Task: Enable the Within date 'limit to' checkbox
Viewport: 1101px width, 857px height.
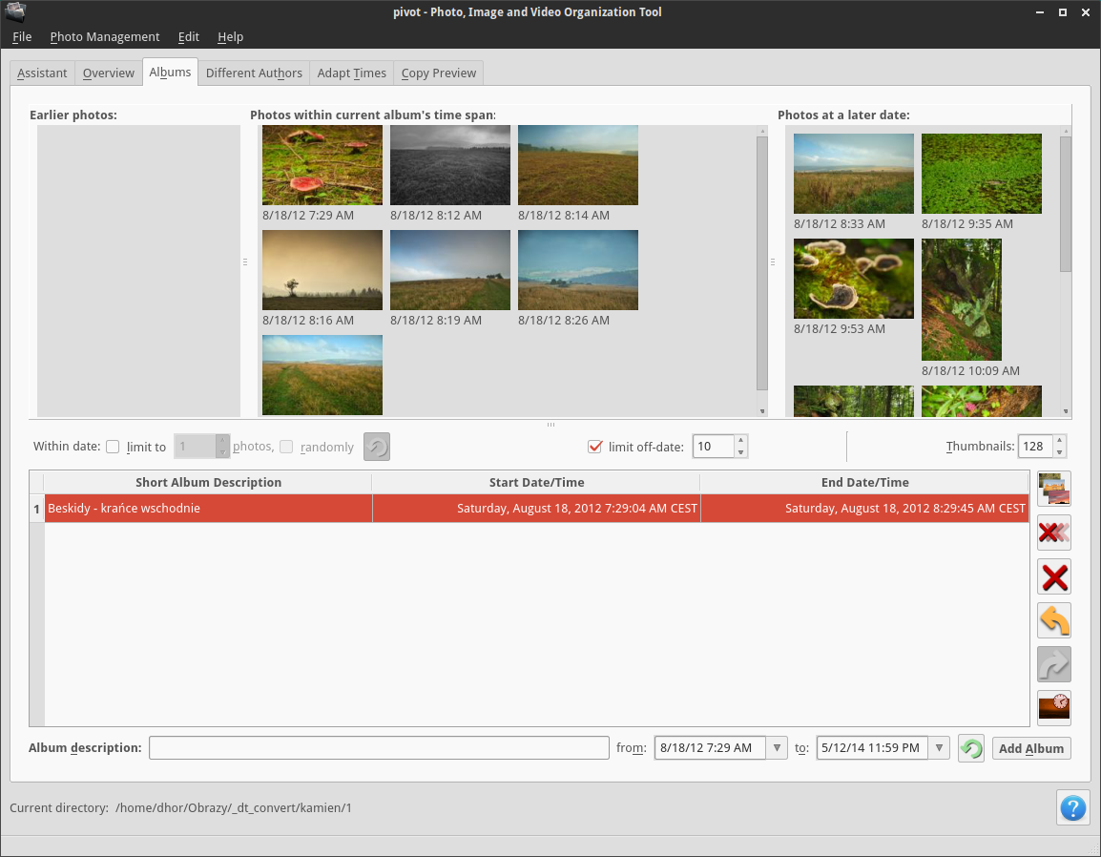Action: [x=113, y=447]
